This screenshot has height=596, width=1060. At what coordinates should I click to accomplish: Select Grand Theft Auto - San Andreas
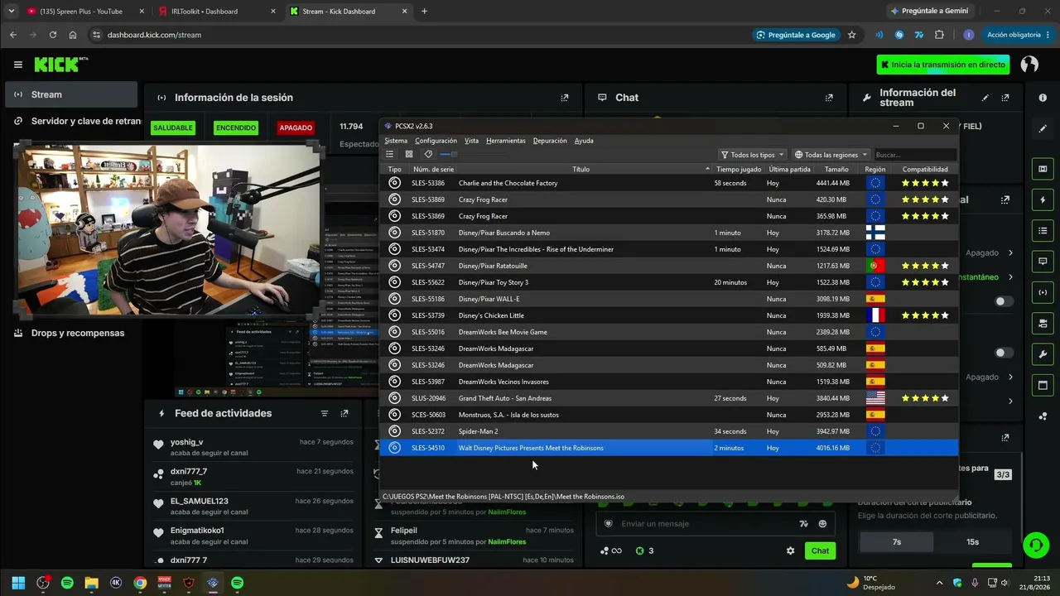[x=669, y=398]
